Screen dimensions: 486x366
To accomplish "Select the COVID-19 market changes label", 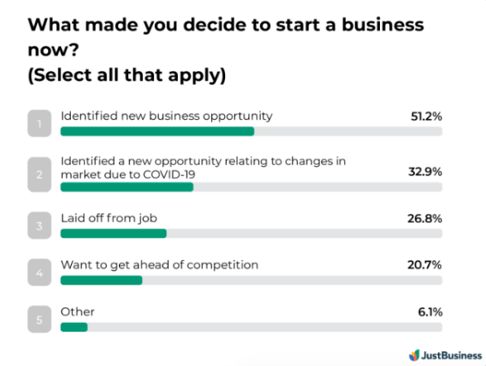I will pos(203,168).
